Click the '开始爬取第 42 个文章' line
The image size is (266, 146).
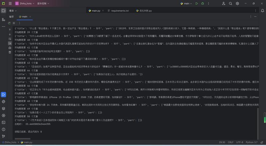tap(26, 55)
